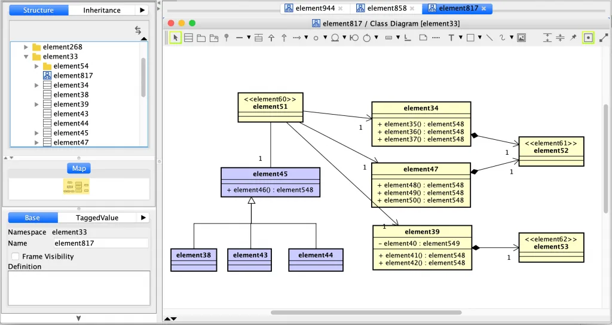The height and width of the screenshot is (325, 612).
Task: Expand element268 folder in tree
Action: coord(26,47)
